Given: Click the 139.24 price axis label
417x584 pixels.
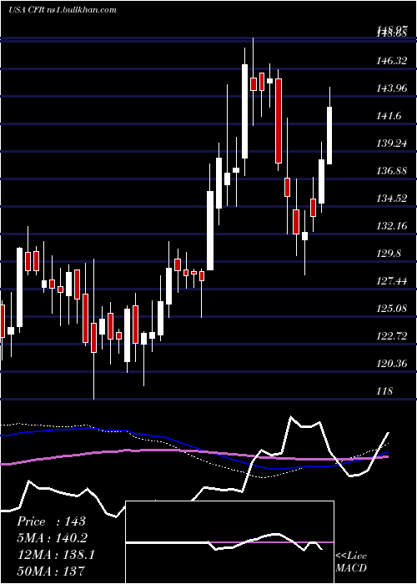Looking at the screenshot, I should pyautogui.click(x=392, y=143).
